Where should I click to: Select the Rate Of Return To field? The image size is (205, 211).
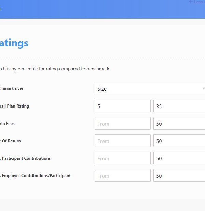(x=179, y=141)
